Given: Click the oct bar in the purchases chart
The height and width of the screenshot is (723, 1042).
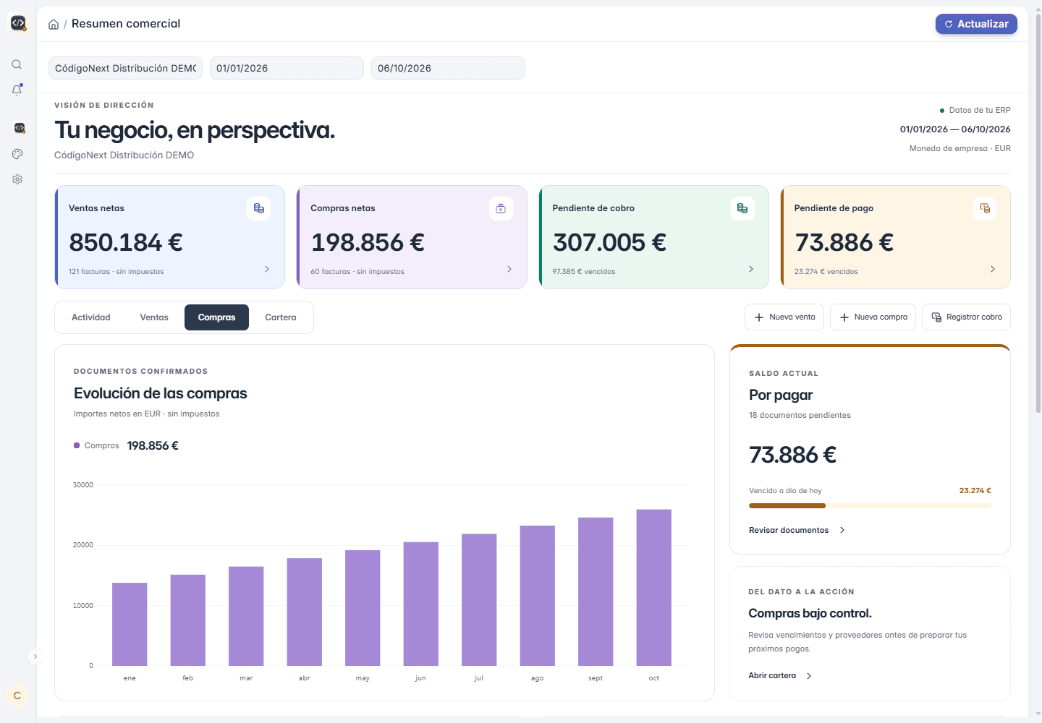Looking at the screenshot, I should (x=654, y=587).
